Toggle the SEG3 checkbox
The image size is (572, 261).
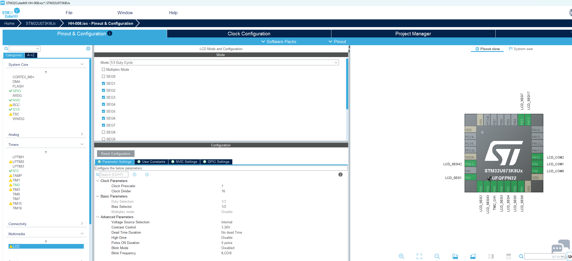103,97
